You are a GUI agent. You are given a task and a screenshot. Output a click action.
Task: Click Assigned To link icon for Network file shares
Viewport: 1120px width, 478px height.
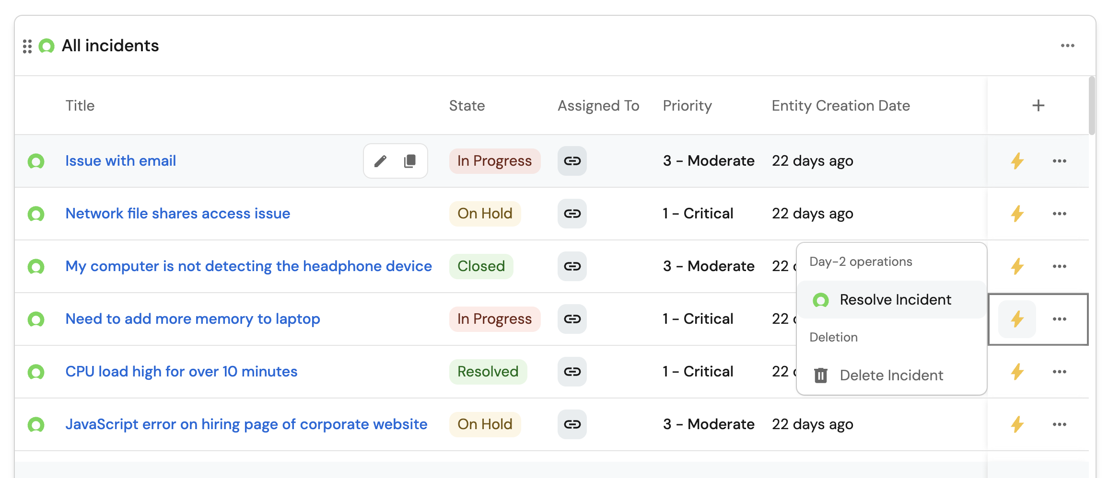(x=572, y=214)
